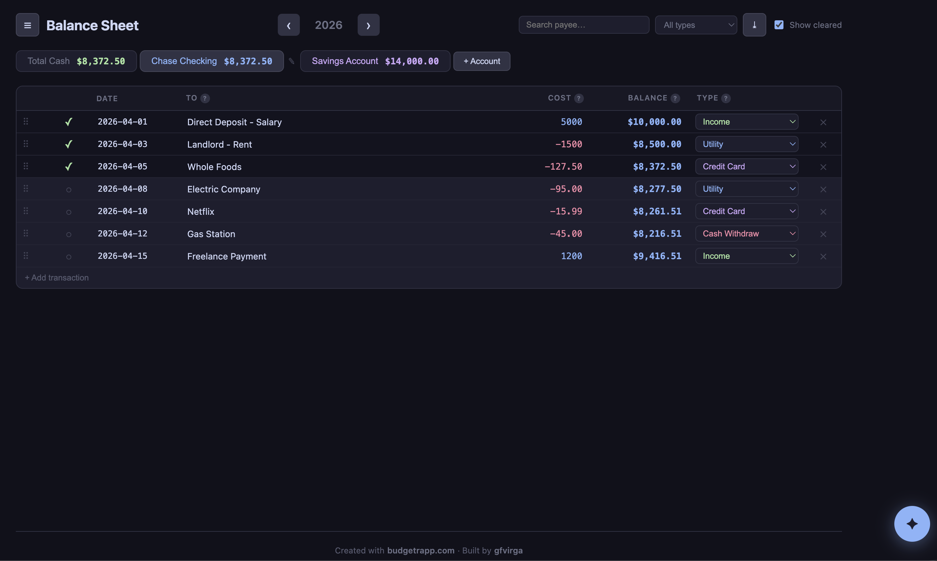Unclear the Direct Deposit - Salary checkmark
This screenshot has height=561, width=937.
[69, 122]
